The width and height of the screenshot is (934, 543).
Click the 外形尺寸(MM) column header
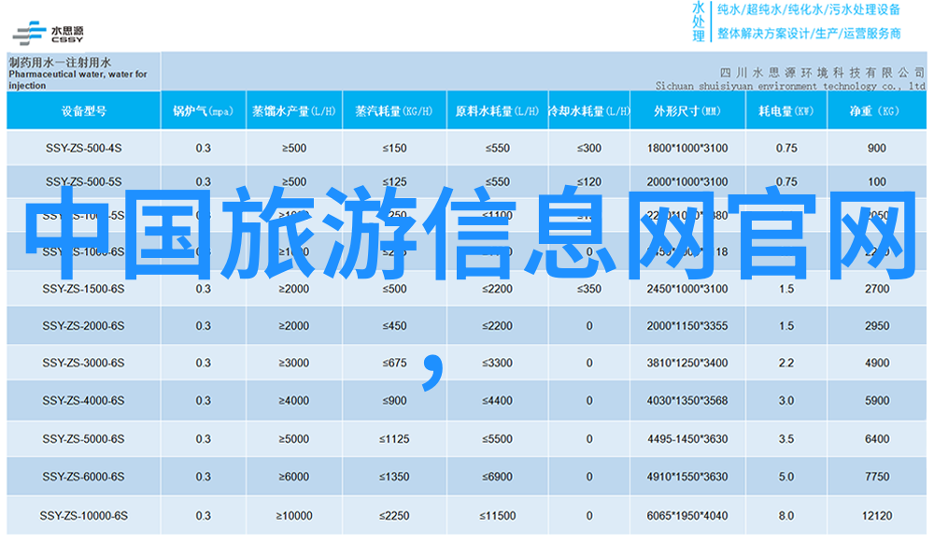pos(686,110)
